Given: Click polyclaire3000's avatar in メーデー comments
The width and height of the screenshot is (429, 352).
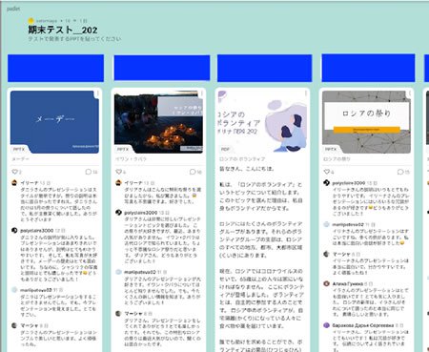Looking at the screenshot, I should [14, 230].
